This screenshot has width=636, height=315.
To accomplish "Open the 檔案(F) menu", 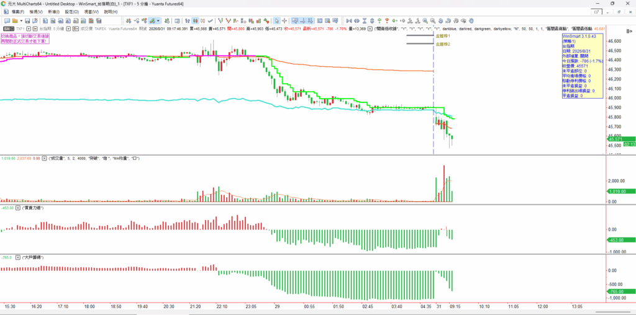I will pyautogui.click(x=18, y=12).
